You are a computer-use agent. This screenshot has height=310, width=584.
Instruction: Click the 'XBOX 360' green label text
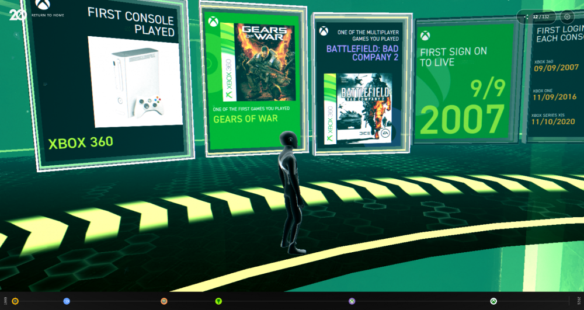point(81,142)
